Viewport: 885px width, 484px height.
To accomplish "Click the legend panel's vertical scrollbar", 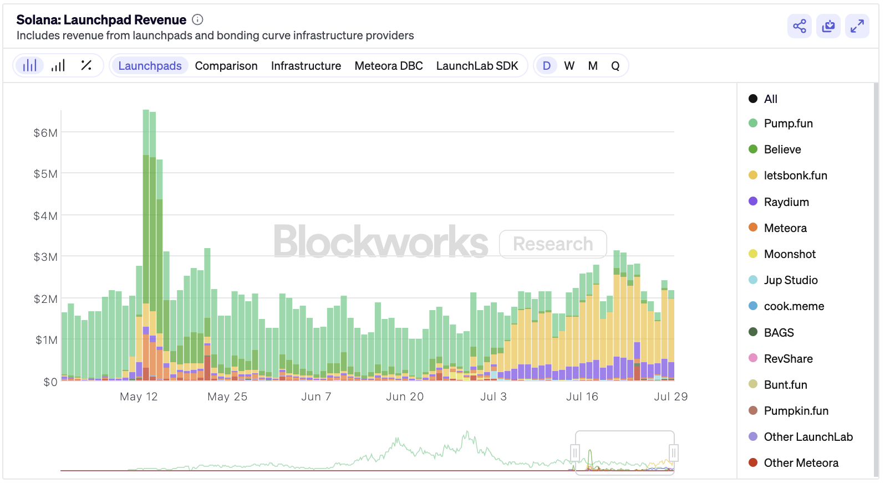I will pos(876,277).
